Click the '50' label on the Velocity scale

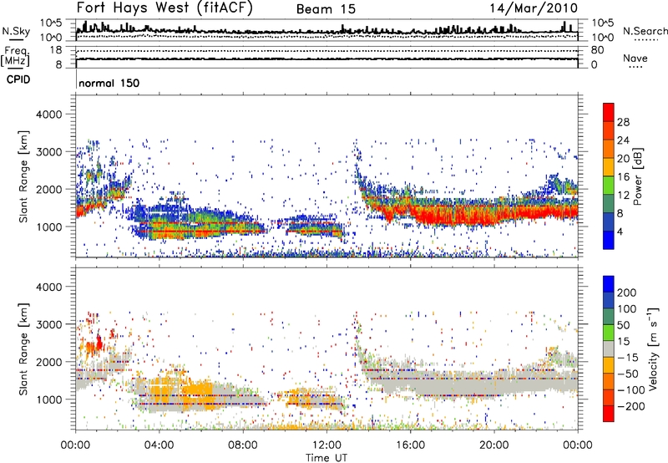(x=624, y=325)
